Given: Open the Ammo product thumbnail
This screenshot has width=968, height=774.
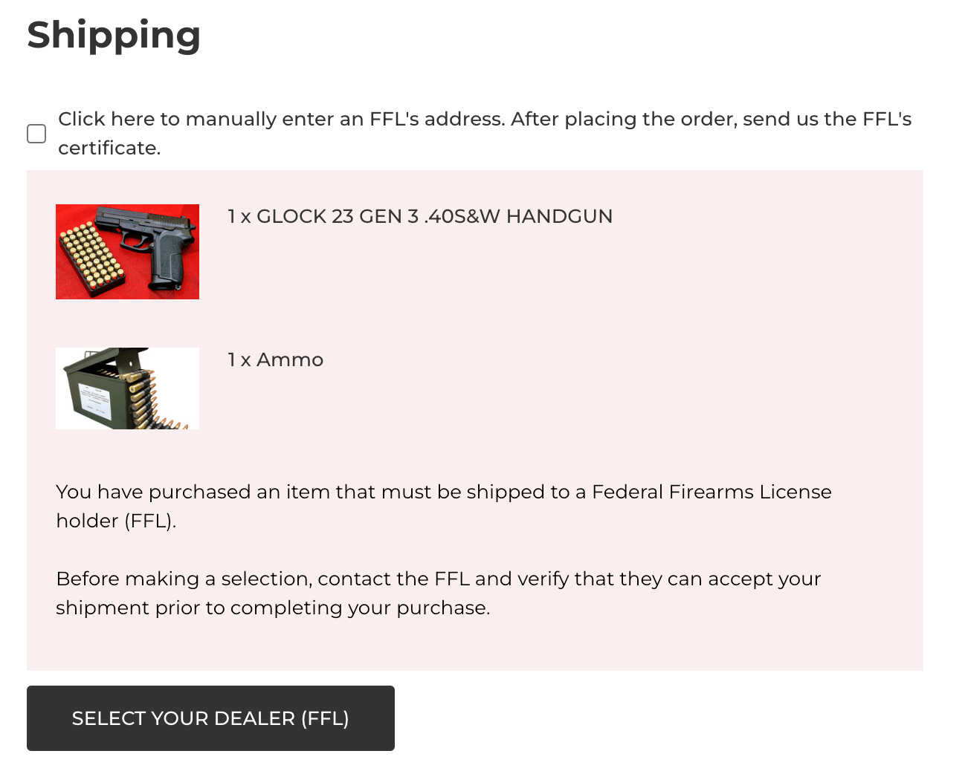Looking at the screenshot, I should click(x=127, y=388).
